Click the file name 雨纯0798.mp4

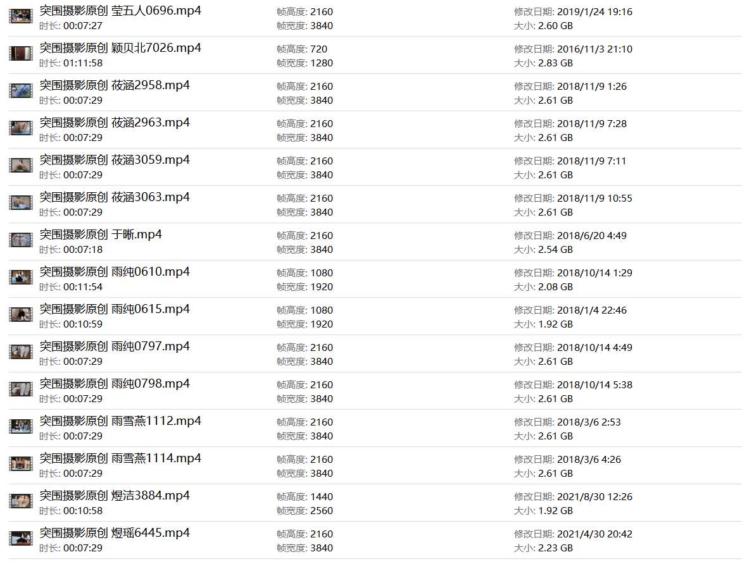(x=115, y=384)
